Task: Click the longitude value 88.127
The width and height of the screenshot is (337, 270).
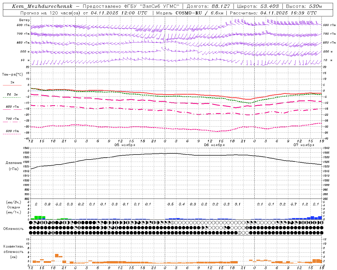Action: 221,6
